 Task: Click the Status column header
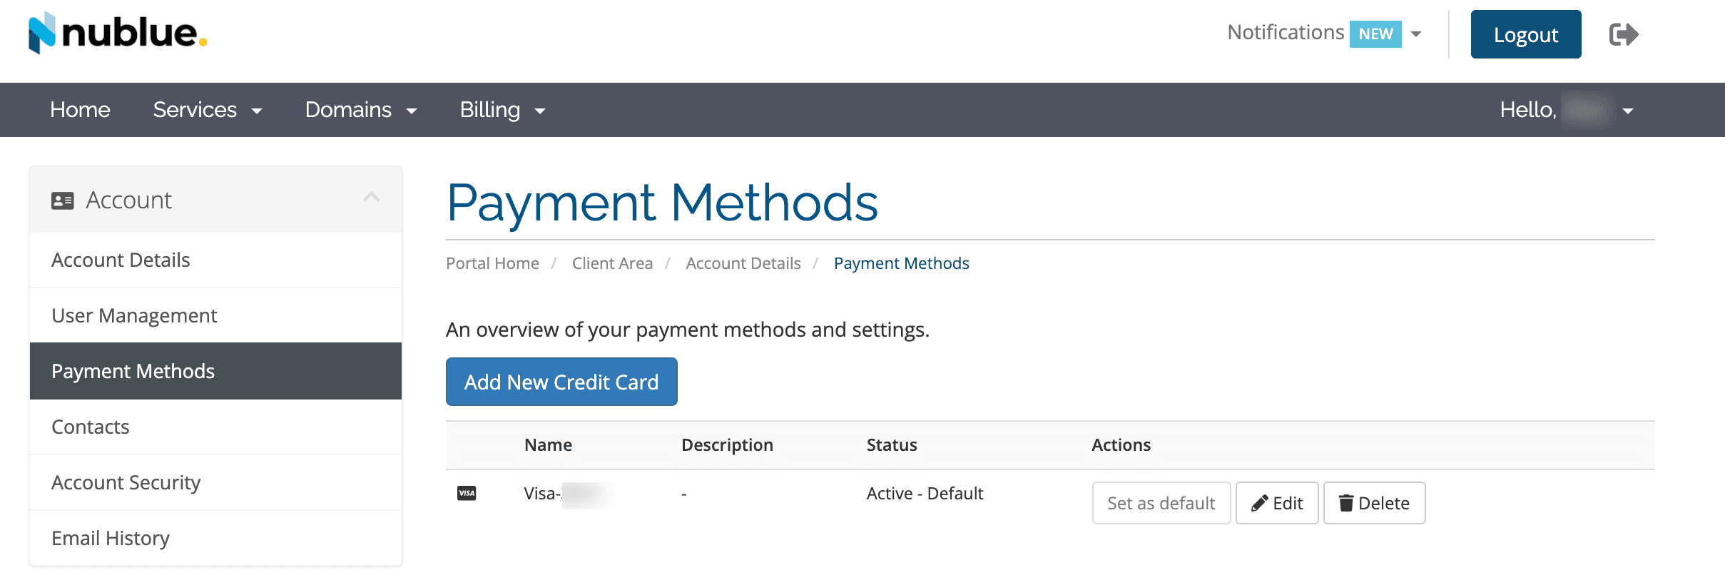click(x=892, y=445)
